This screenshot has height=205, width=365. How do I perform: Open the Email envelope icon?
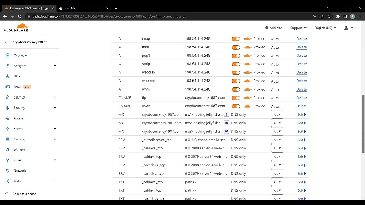pyautogui.click(x=8, y=87)
